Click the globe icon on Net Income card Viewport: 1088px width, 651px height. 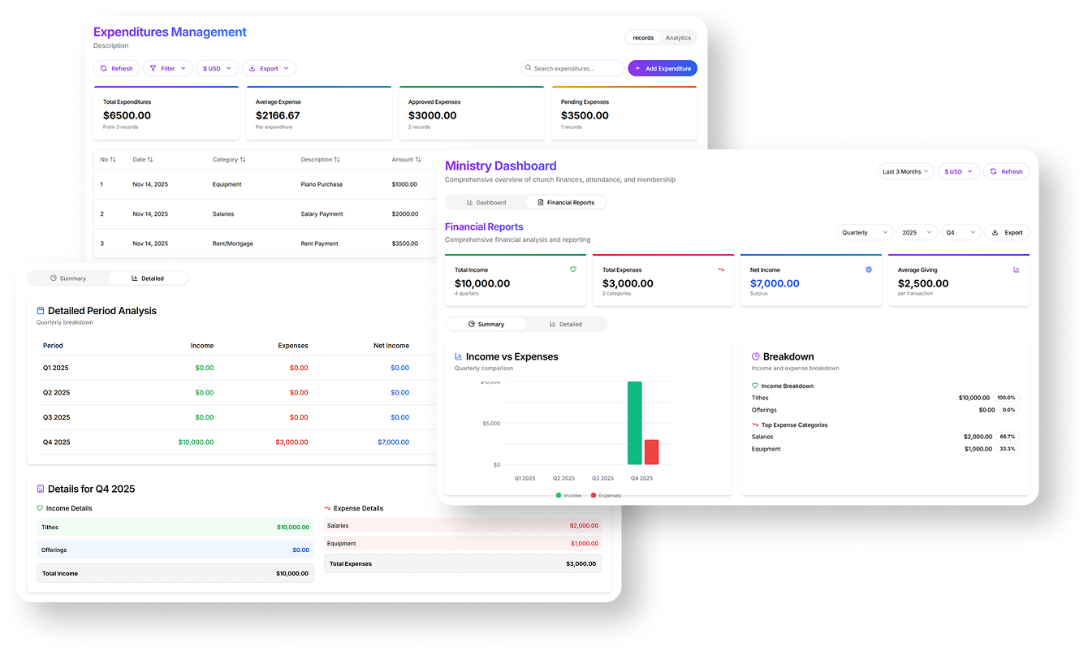pos(869,269)
